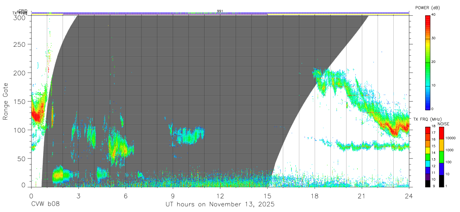460x212 pixels.
Task: Select the yellow 14–15 MHz TX FRQ swatch
Action: 428,150
